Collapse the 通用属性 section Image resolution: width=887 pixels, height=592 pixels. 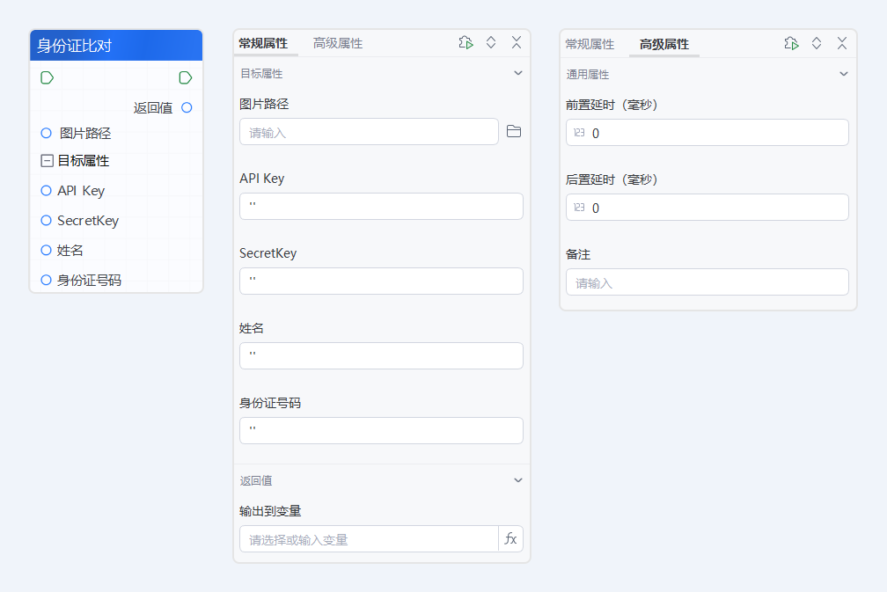tap(844, 74)
